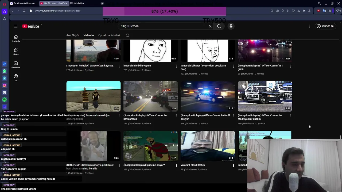The width and height of the screenshot is (342, 192).
Task: Open channel Ana Sayfa tab
Action: pos(73,35)
